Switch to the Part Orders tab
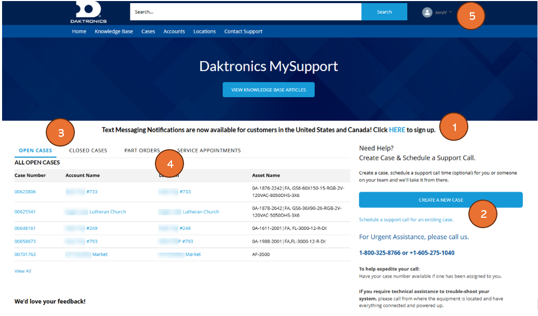Image resolution: width=538 pixels, height=316 pixels. 142,150
